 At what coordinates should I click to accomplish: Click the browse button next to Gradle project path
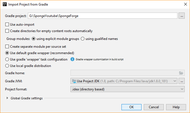(182, 16)
